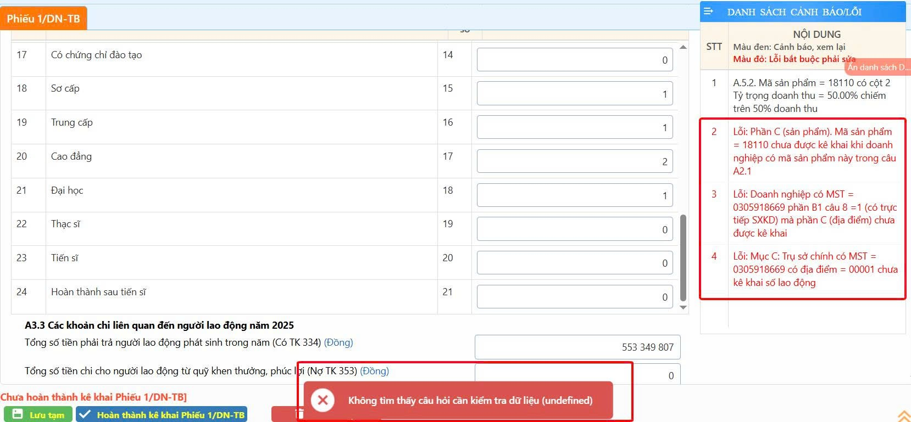Image resolution: width=911 pixels, height=422 pixels.
Task: Open the Phiếu 1/DN-TB tab
Action: [x=43, y=19]
